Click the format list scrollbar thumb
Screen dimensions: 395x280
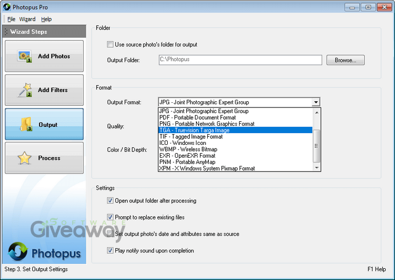[x=317, y=146]
